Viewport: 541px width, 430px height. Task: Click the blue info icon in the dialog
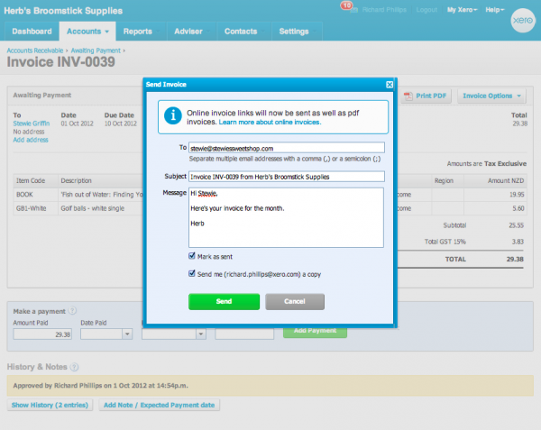click(x=171, y=115)
